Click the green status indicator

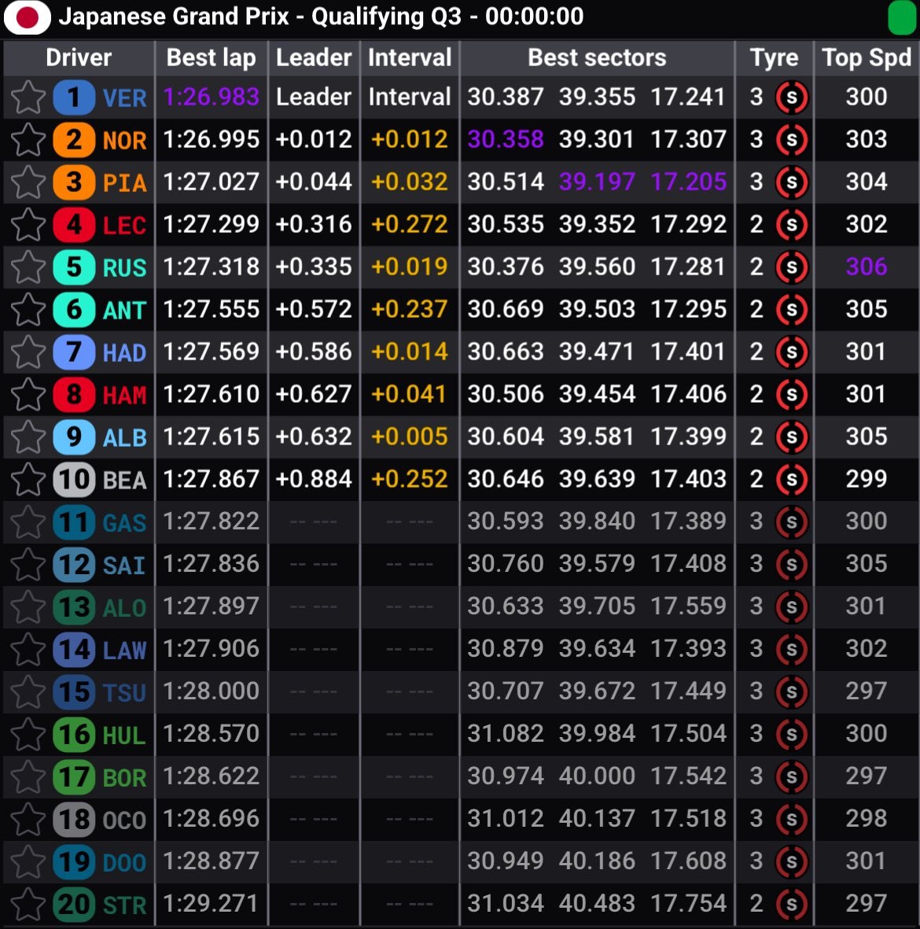pos(901,17)
